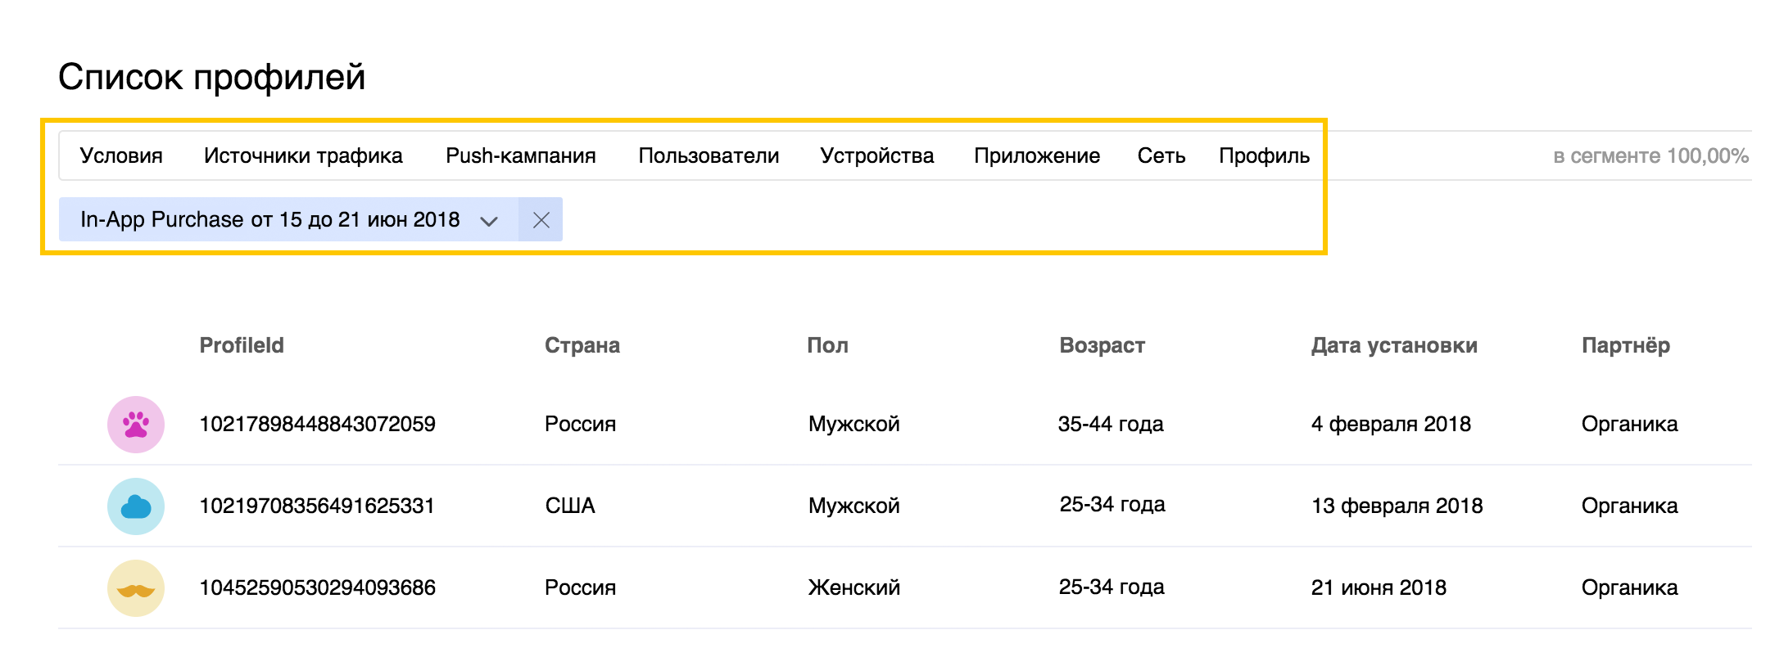This screenshot has height=666, width=1784.
Task: Click the Страна column header
Action: 582,346
